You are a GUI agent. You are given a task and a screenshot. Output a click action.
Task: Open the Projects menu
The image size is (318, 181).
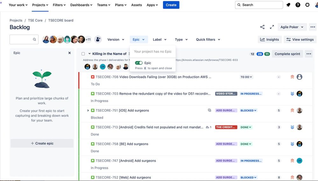click(x=40, y=5)
